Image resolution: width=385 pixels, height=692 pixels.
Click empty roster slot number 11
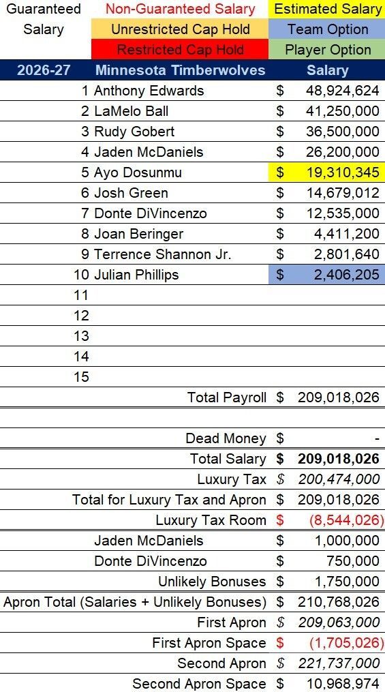tap(82, 295)
